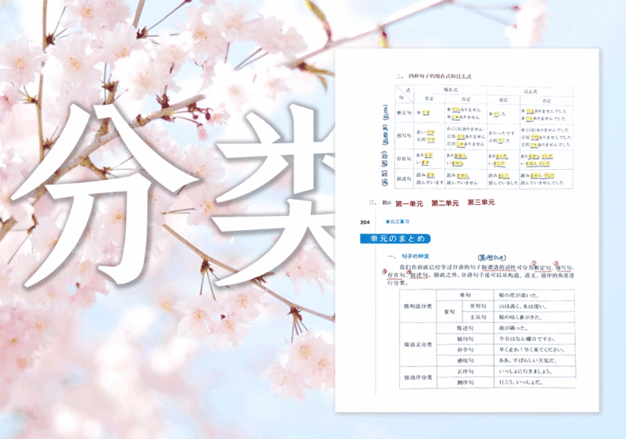Viewport: 626px width, 439px height.
Task: Click the 单句 cell
Action: pyautogui.click(x=465, y=295)
